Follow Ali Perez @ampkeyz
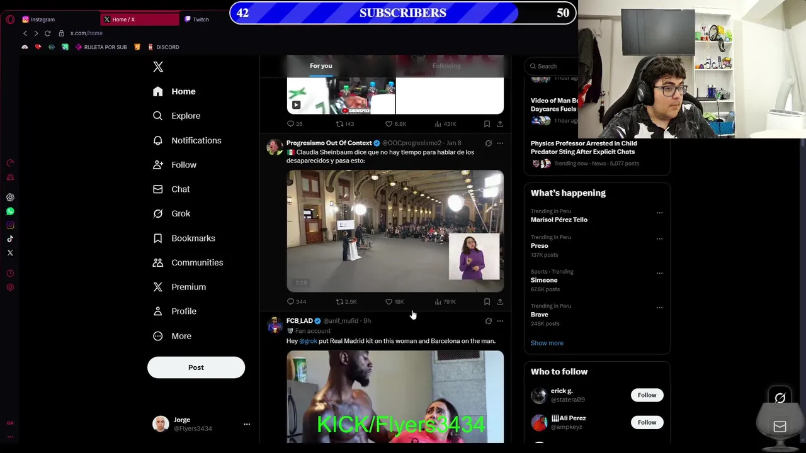This screenshot has height=453, width=806. click(647, 422)
